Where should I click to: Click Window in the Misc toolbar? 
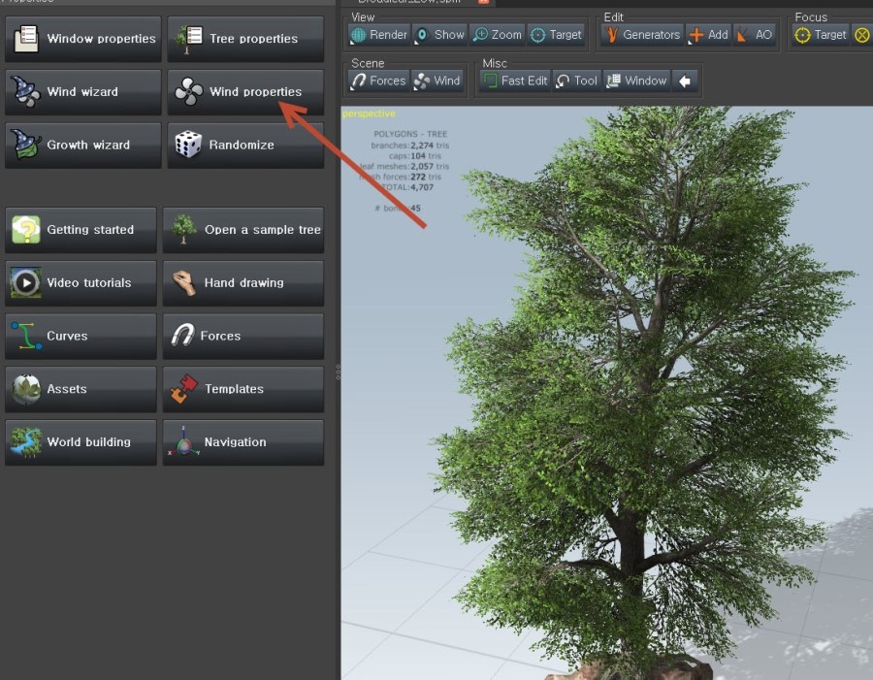click(637, 81)
